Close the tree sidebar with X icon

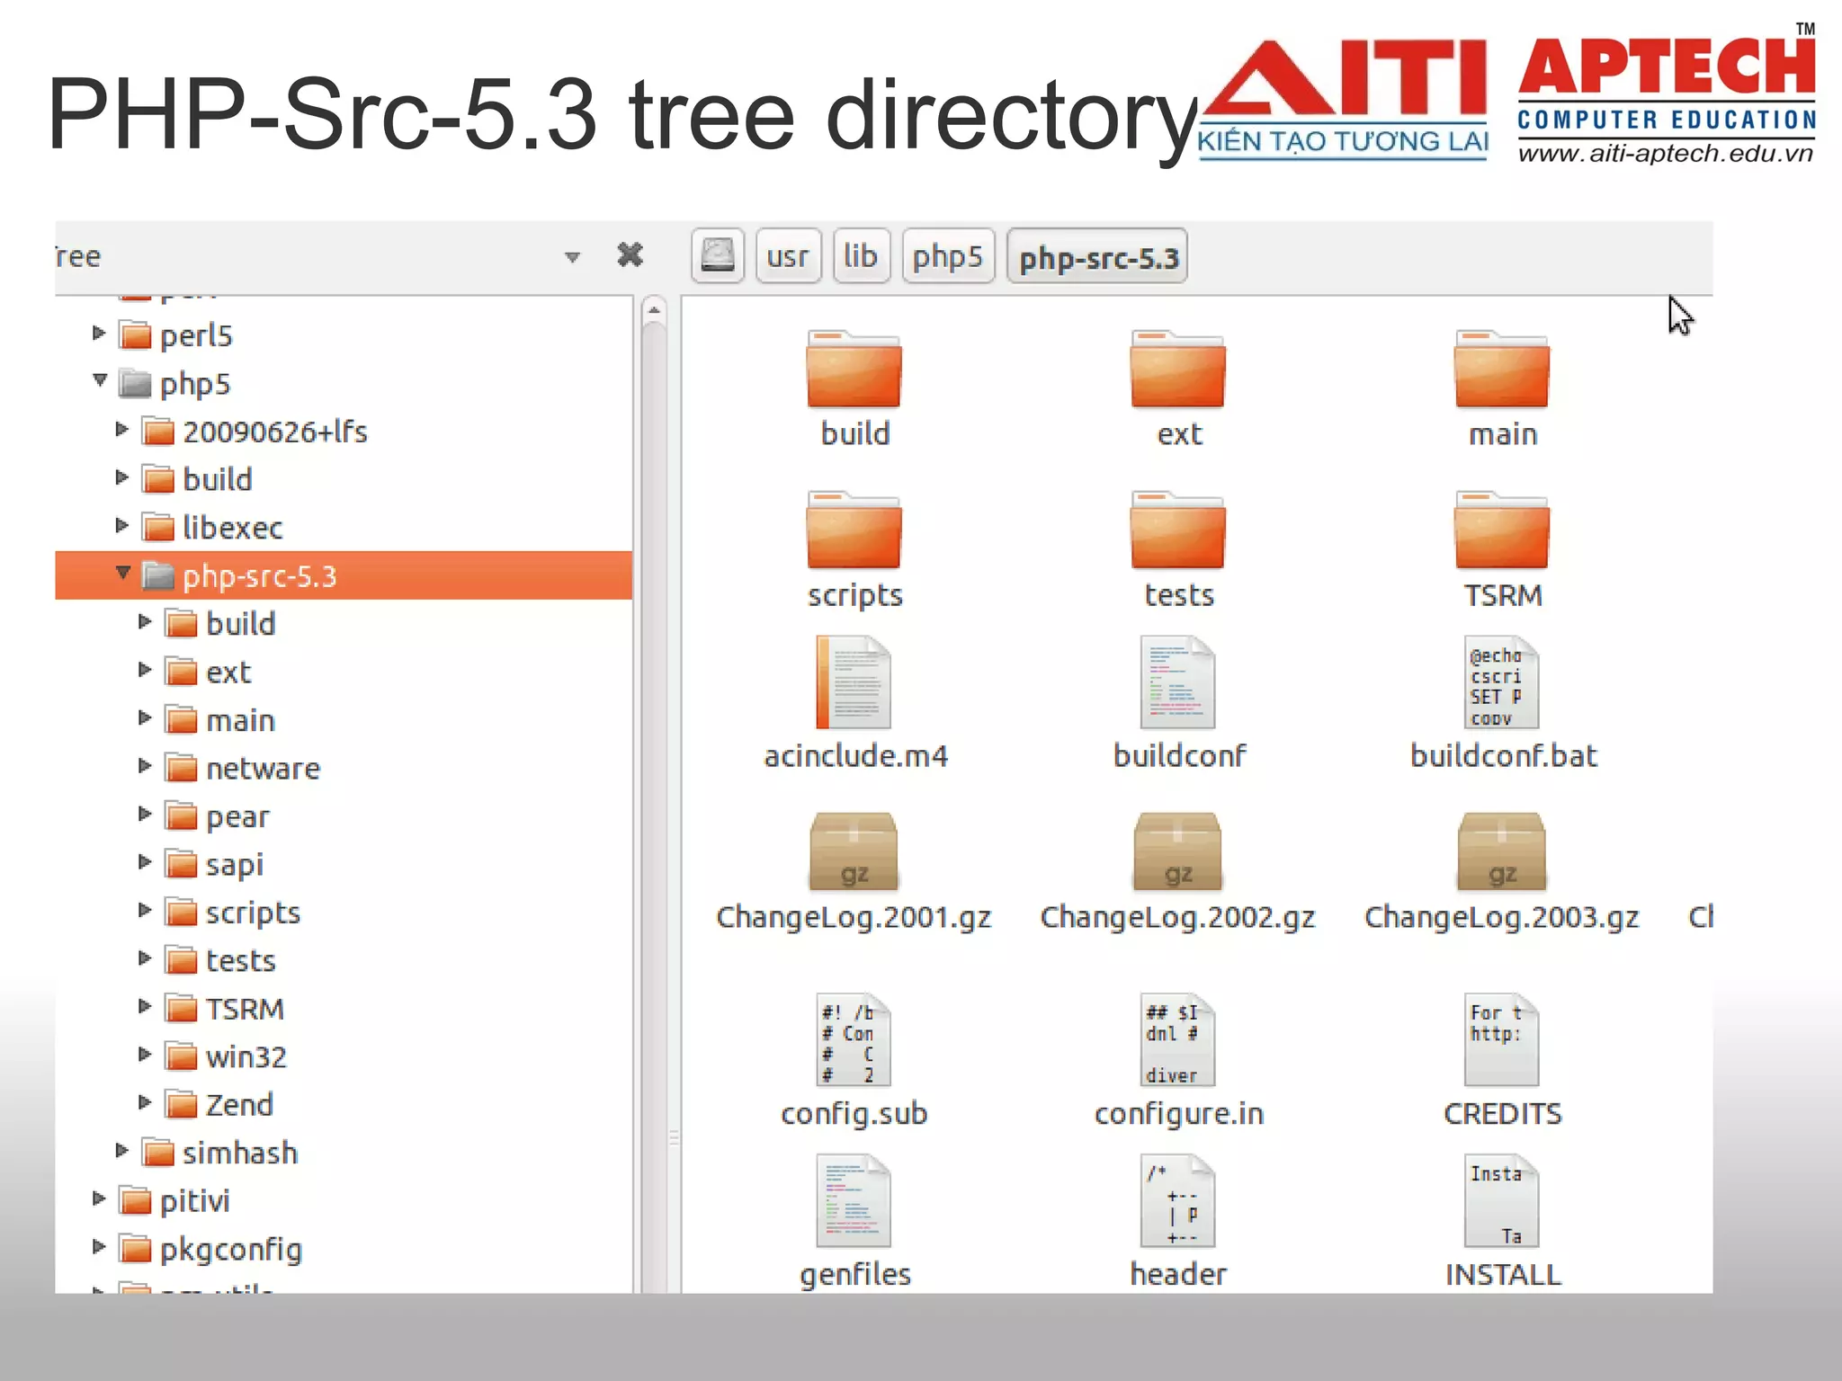point(630,255)
